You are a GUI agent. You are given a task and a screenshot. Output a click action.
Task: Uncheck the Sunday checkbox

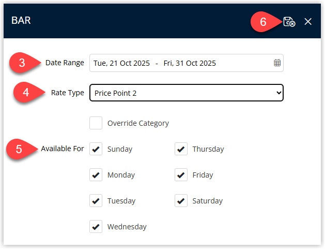click(96, 149)
